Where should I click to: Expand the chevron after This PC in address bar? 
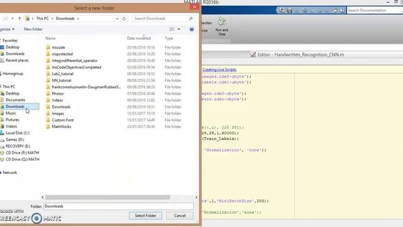(52, 18)
